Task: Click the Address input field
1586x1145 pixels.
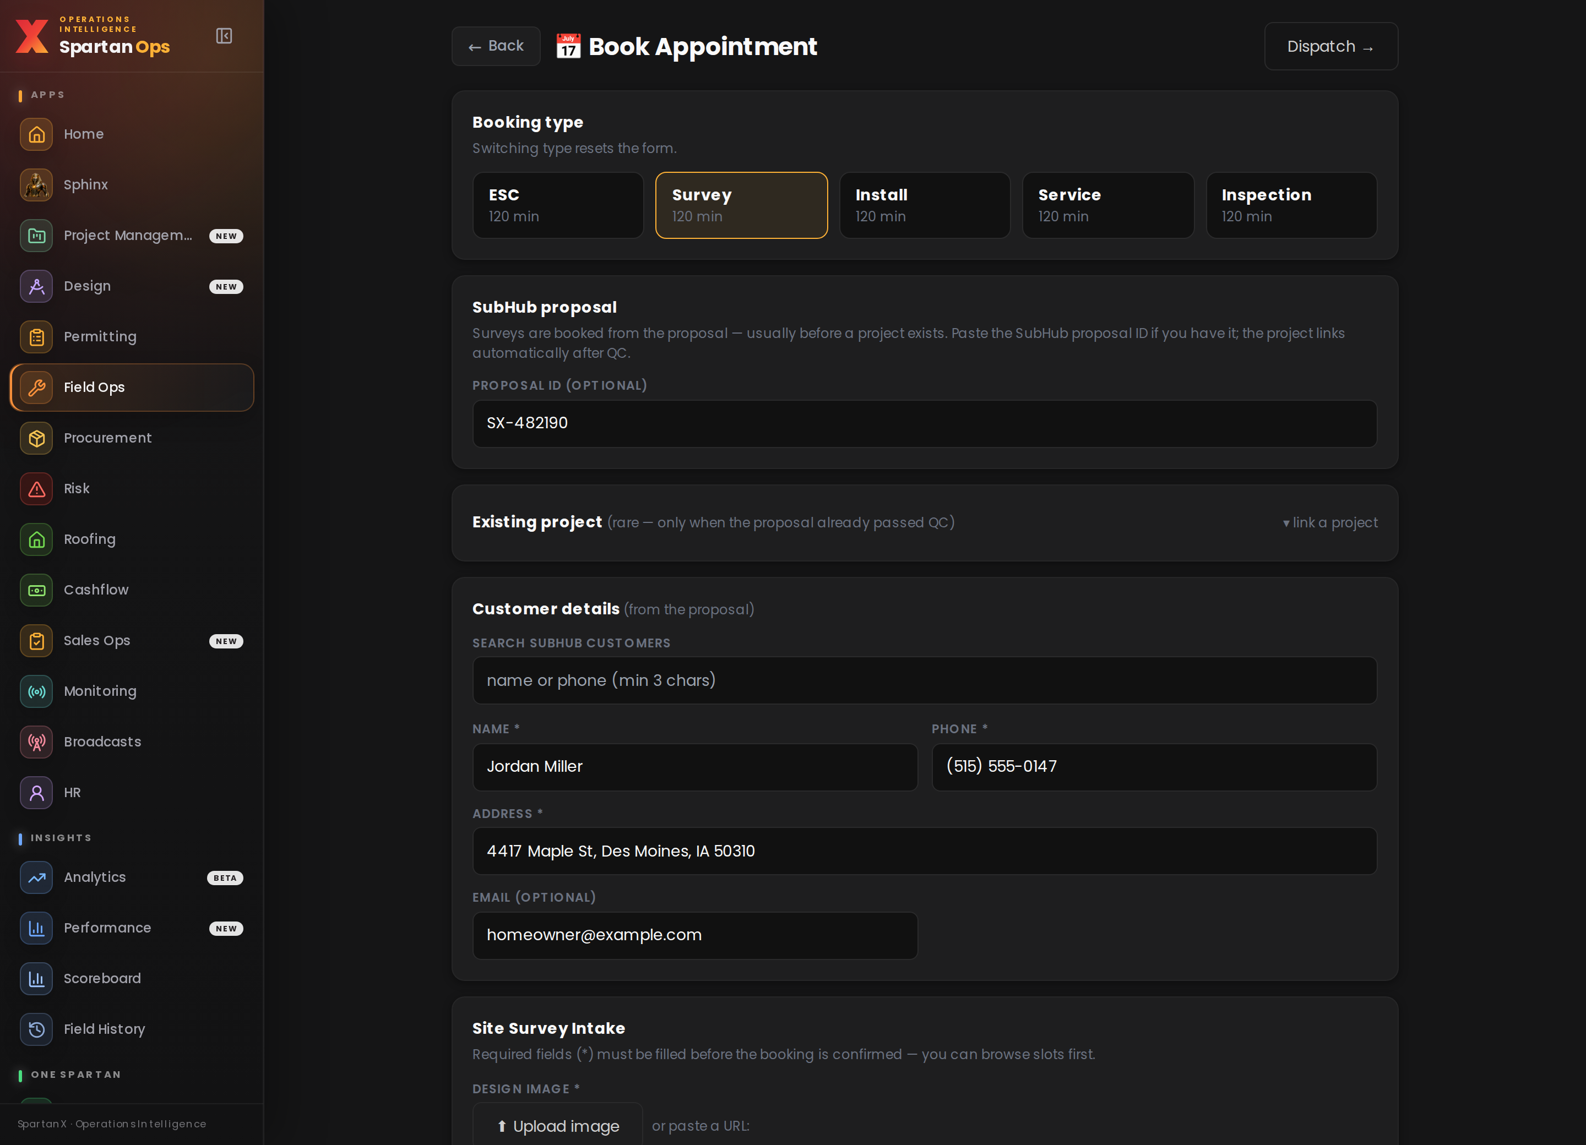Action: click(x=925, y=852)
